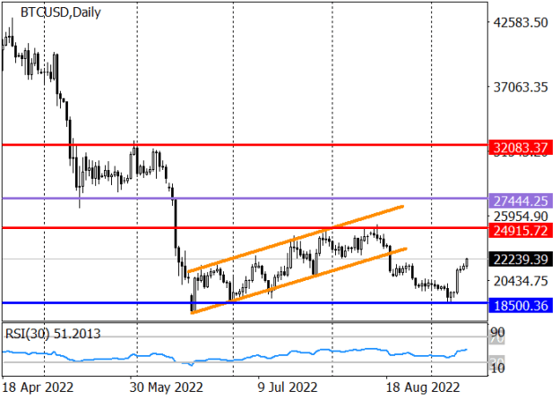Screen dimensions: 560x399
Task: Click the 9 Jul 2022 date label
Action: pos(288,387)
